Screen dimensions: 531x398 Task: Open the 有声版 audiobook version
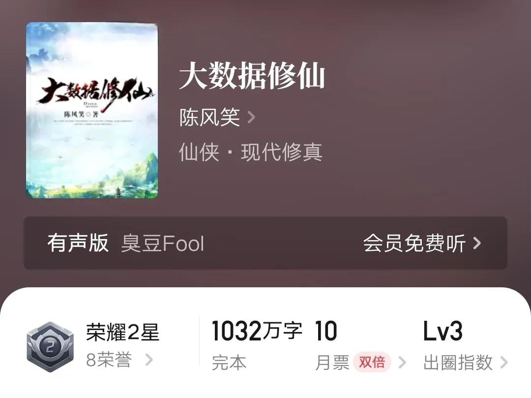pyautogui.click(x=78, y=243)
